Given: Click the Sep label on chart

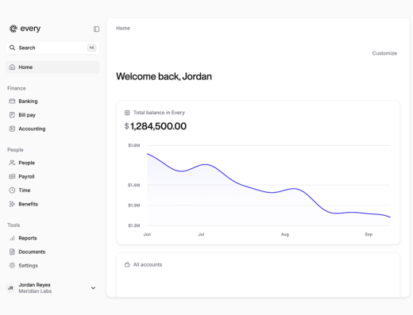Looking at the screenshot, I should point(369,234).
